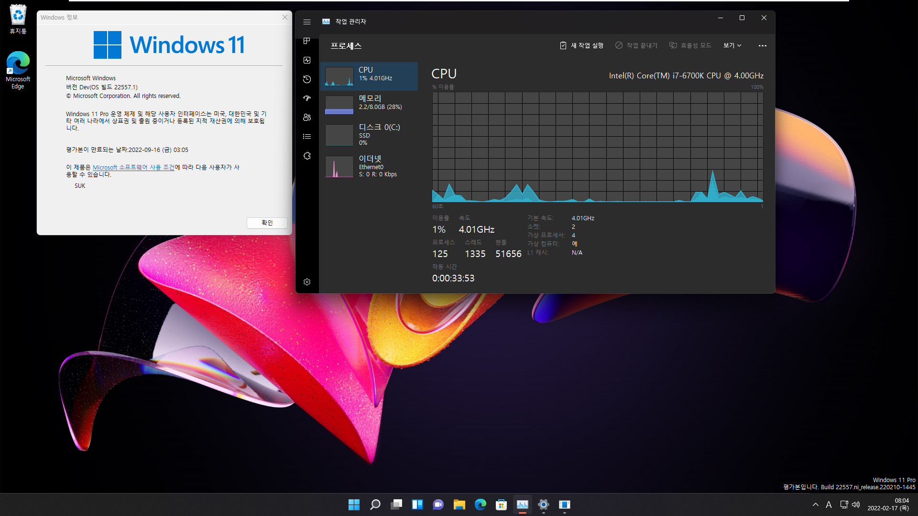Click Task Manager icon in taskbar

(x=523, y=505)
